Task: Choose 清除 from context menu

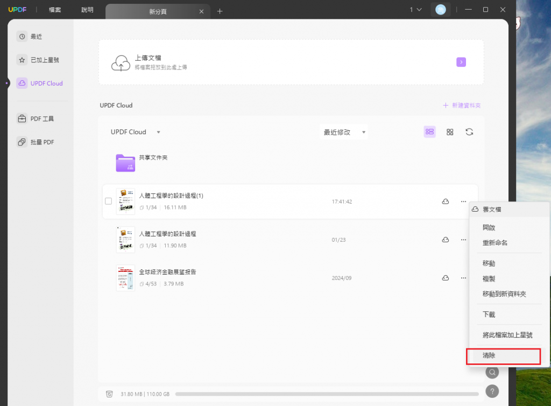Action: [x=489, y=355]
